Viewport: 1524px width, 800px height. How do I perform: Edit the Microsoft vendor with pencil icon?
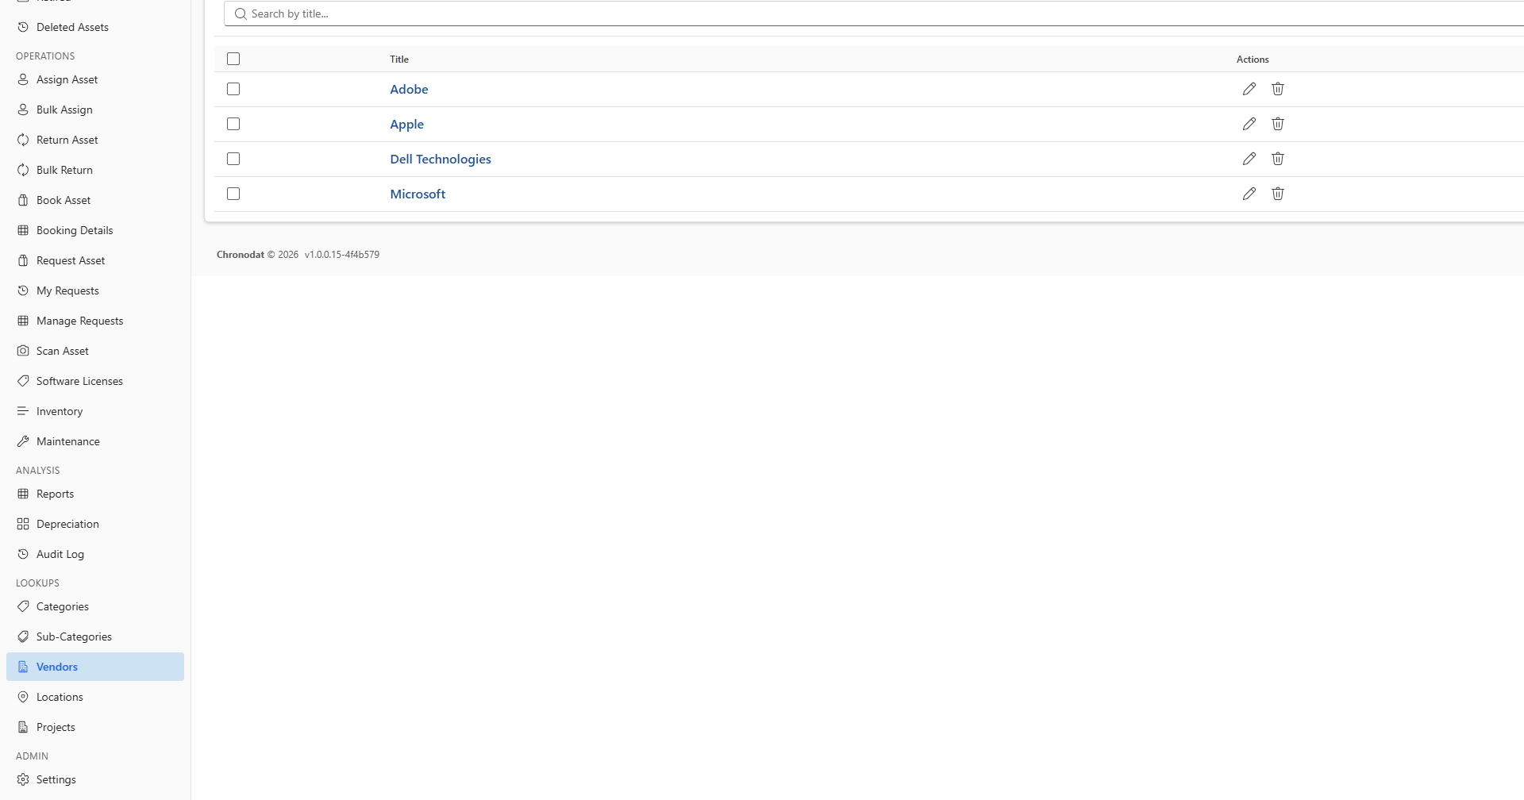[x=1249, y=194]
